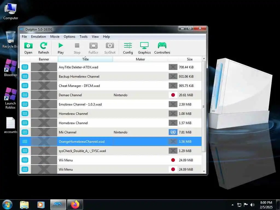Open the Controllers settings icon

point(162,48)
